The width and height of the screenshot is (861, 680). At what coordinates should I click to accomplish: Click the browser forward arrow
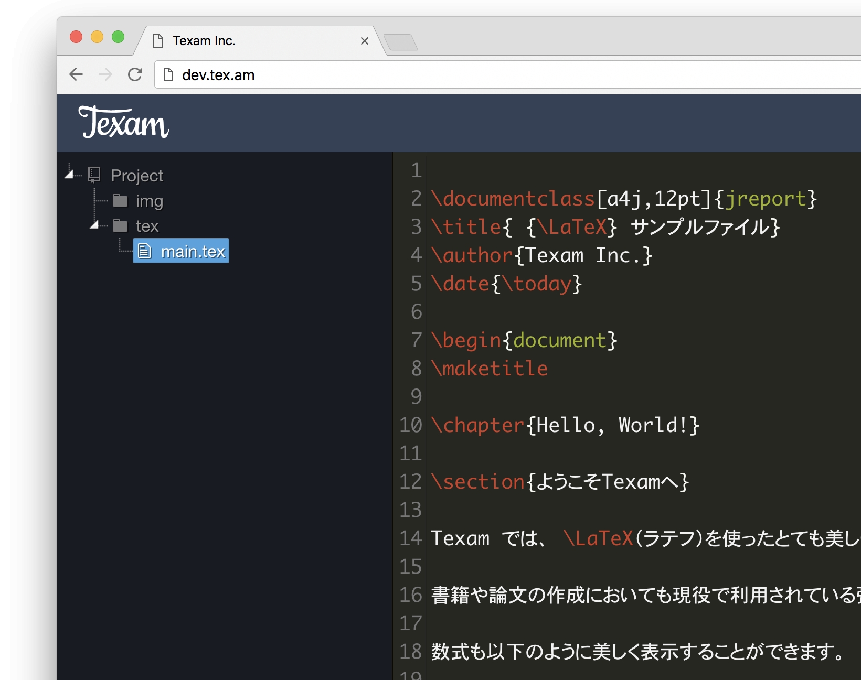click(x=105, y=74)
